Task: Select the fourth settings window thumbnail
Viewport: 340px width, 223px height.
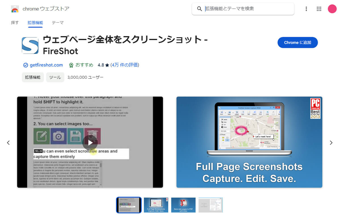Action: (211, 205)
